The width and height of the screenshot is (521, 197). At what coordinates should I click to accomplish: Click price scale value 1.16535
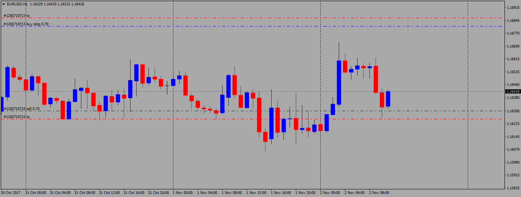coord(513,72)
